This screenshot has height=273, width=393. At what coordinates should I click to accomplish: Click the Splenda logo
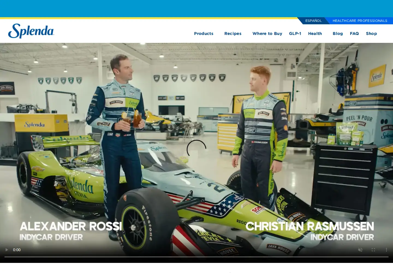[x=31, y=31]
